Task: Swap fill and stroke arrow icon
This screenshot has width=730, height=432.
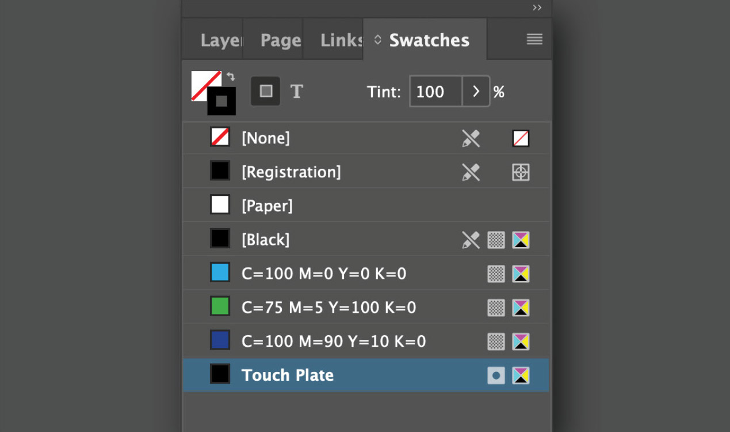Action: pyautogui.click(x=230, y=77)
